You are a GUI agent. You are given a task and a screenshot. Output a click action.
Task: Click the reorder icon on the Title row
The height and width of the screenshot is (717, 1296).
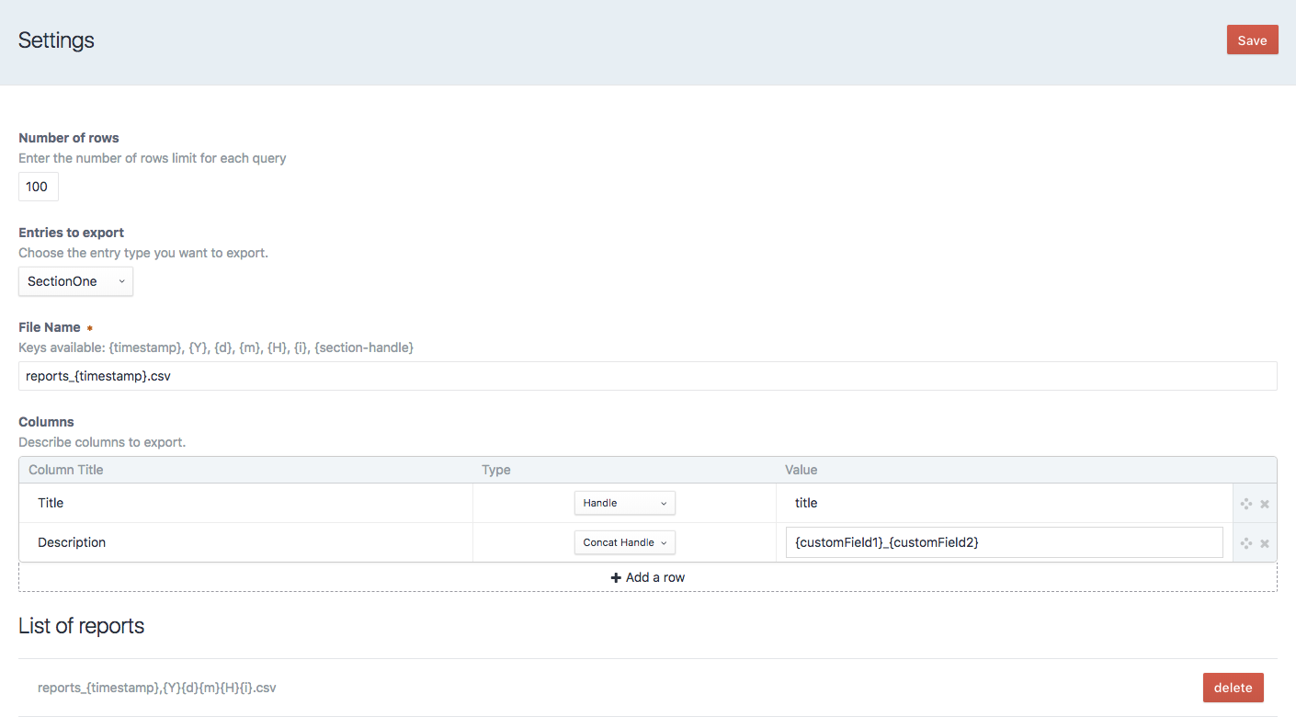[1245, 504]
